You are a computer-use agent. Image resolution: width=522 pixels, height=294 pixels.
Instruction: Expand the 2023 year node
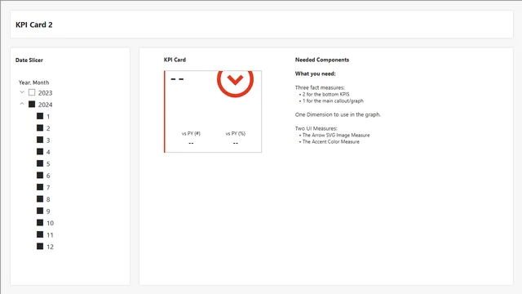[22, 92]
